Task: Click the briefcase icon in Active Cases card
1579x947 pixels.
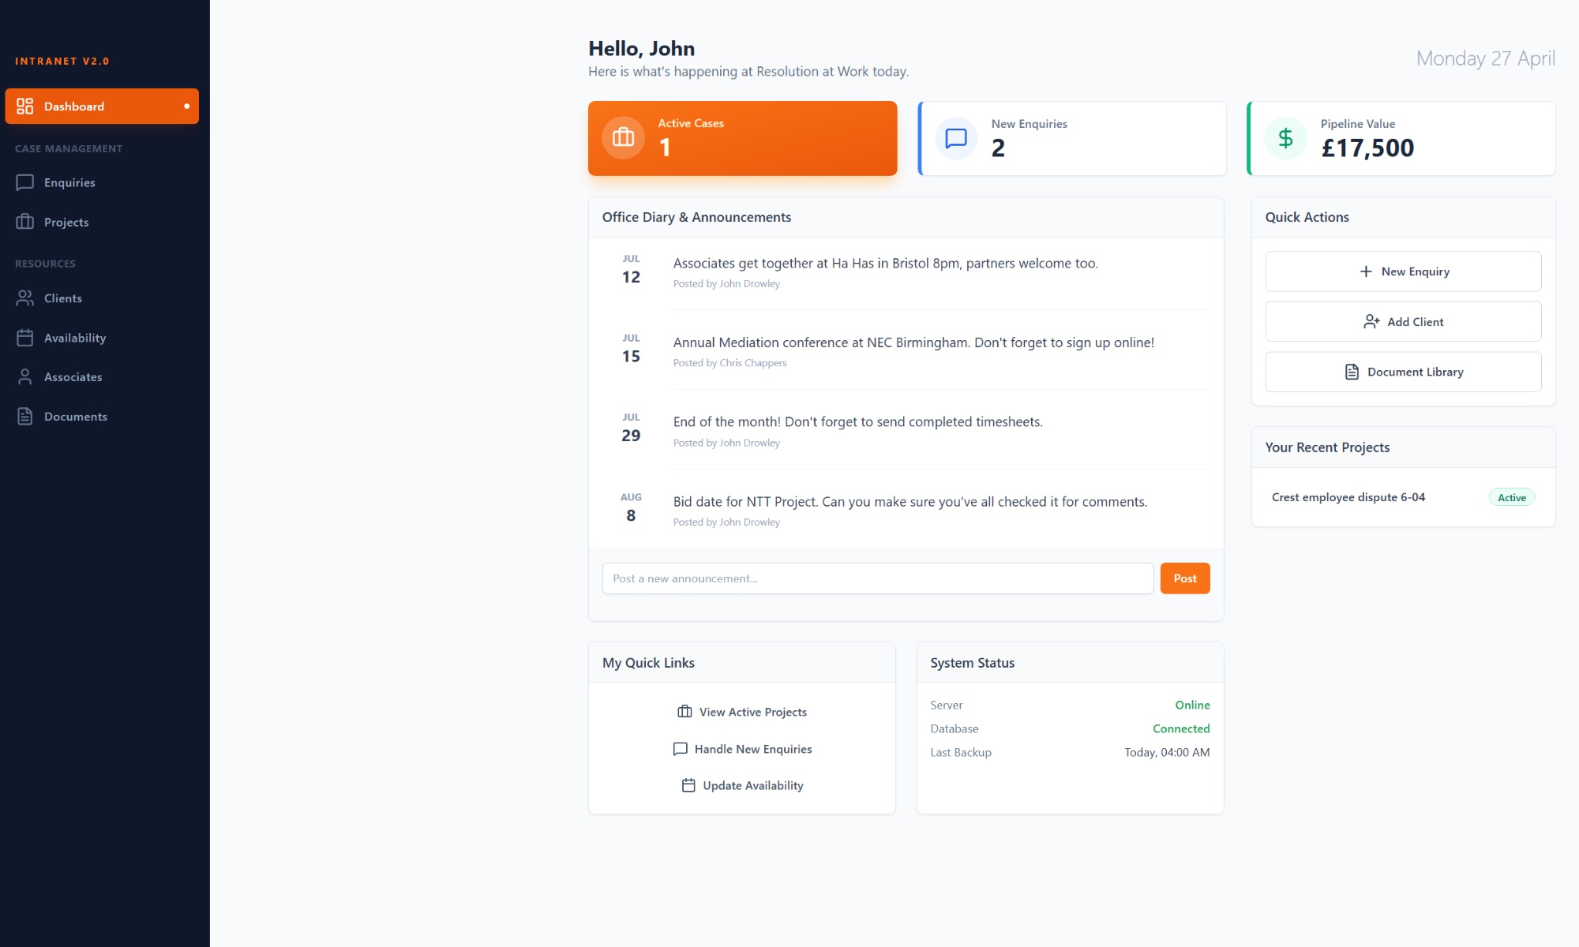Action: click(623, 138)
